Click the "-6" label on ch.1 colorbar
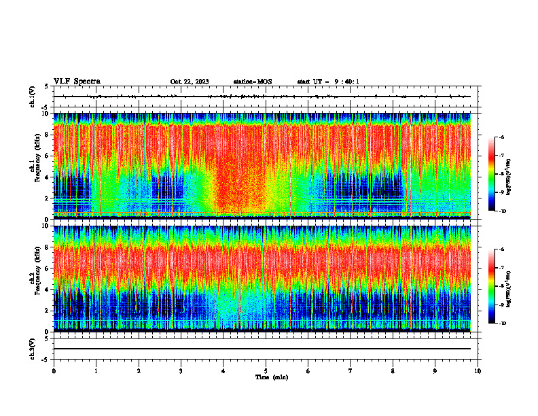This screenshot has width=538, height=416. coord(502,137)
